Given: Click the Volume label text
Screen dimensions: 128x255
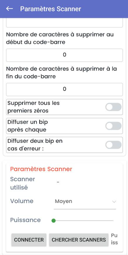Looking at the screenshot, I should tap(22, 201).
